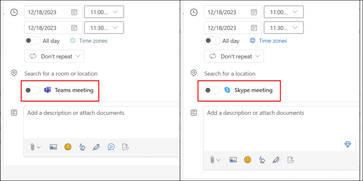Click the Skype logo icon
363x181 pixels.
[x=227, y=90]
